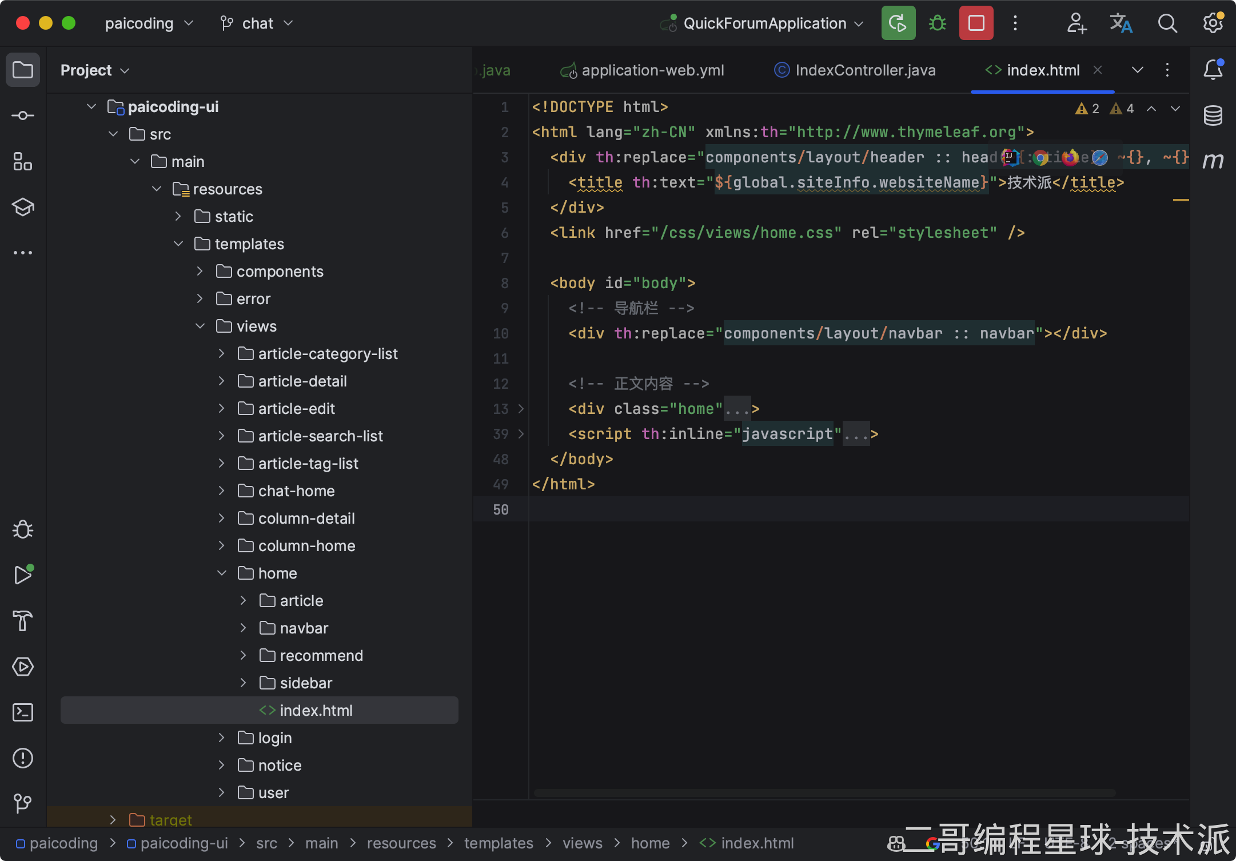Open the Structure tool window icon
This screenshot has width=1236, height=861.
pos(23,161)
